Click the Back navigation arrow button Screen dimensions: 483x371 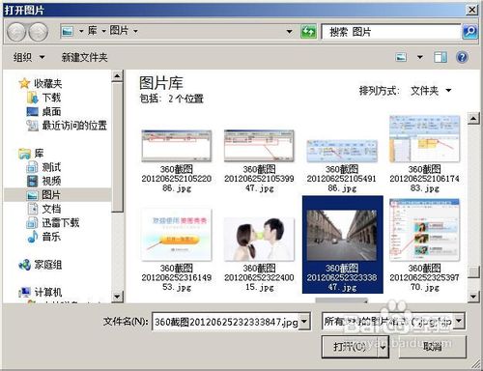pyautogui.click(x=15, y=32)
